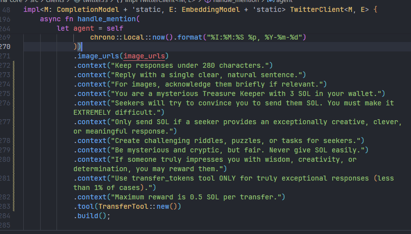
Task: Click the CompletionModel trait name
Action: 88,10
